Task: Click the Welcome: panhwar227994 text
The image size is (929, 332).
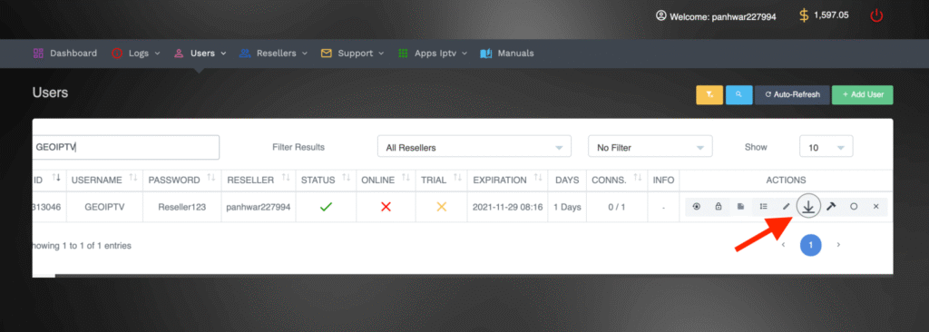Action: pos(723,16)
